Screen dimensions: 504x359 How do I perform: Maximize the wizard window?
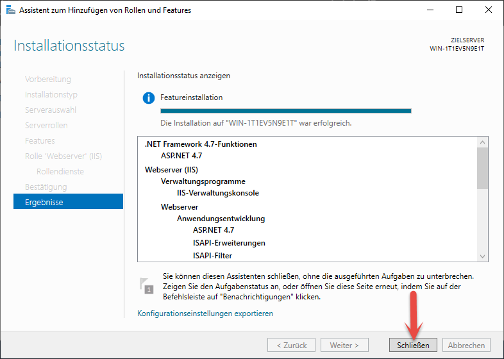(458, 10)
